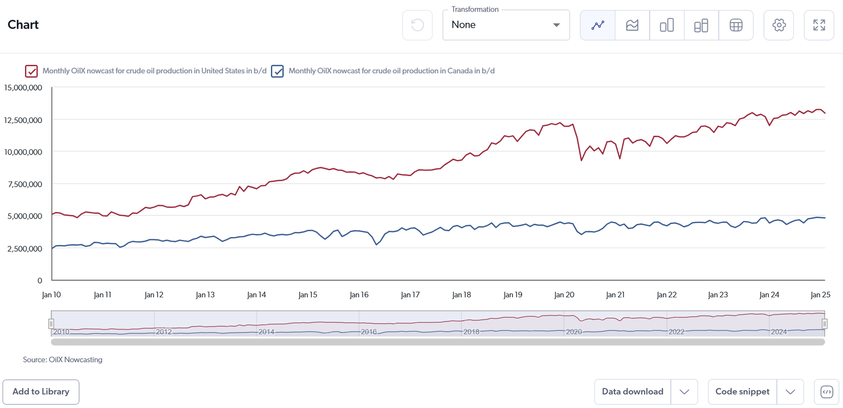Click the 2,500,000 y-axis label
The height and width of the screenshot is (408, 843).
tap(25, 249)
